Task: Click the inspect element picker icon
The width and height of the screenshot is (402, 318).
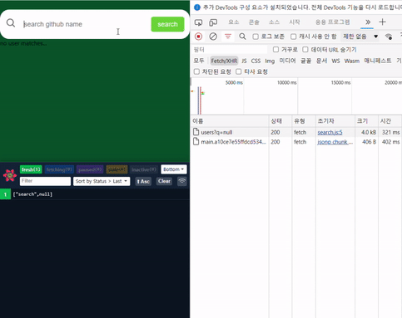Action: (x=198, y=22)
